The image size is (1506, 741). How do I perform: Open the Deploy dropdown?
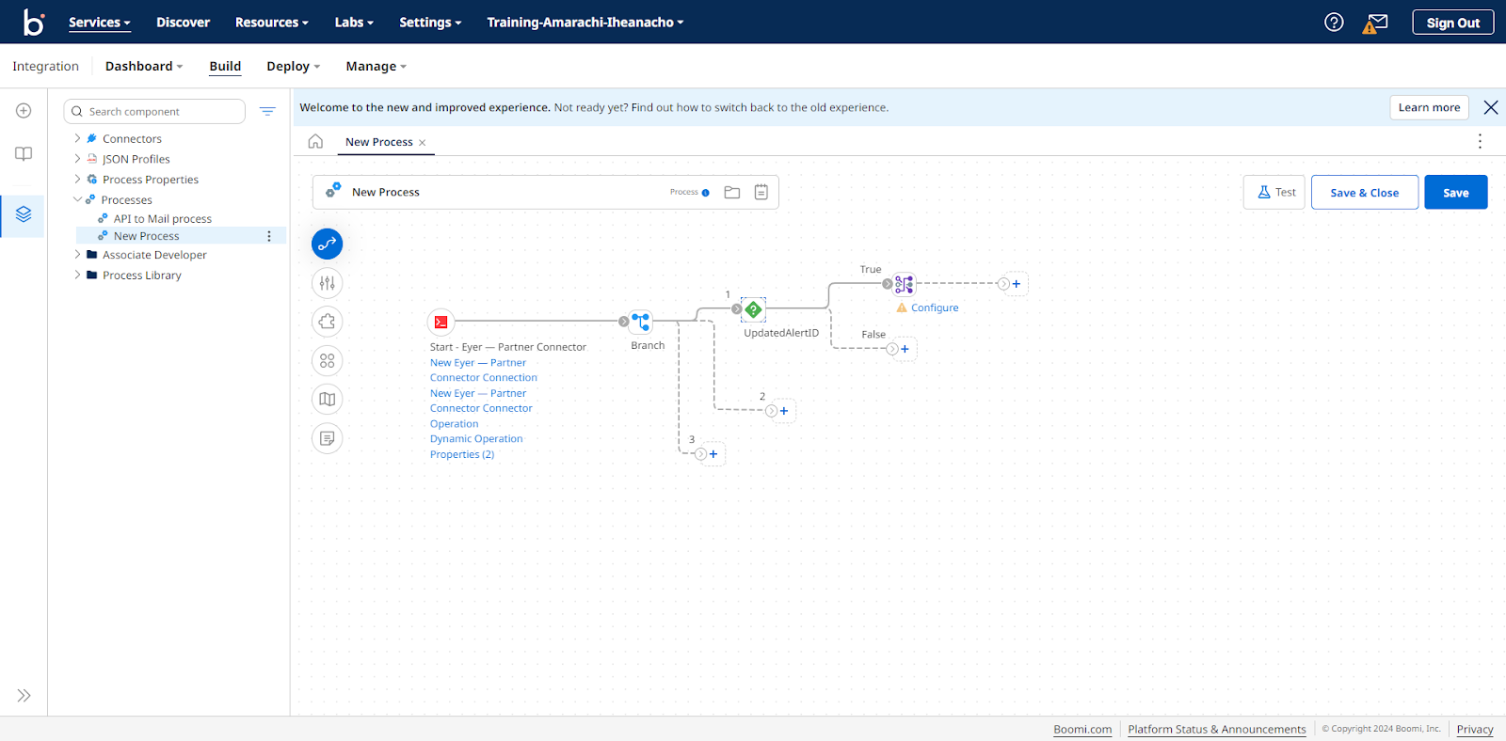(x=293, y=66)
